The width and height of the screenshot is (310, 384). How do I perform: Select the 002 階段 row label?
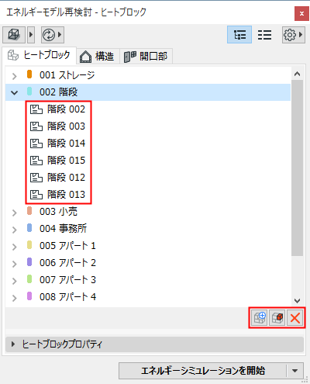click(58, 92)
